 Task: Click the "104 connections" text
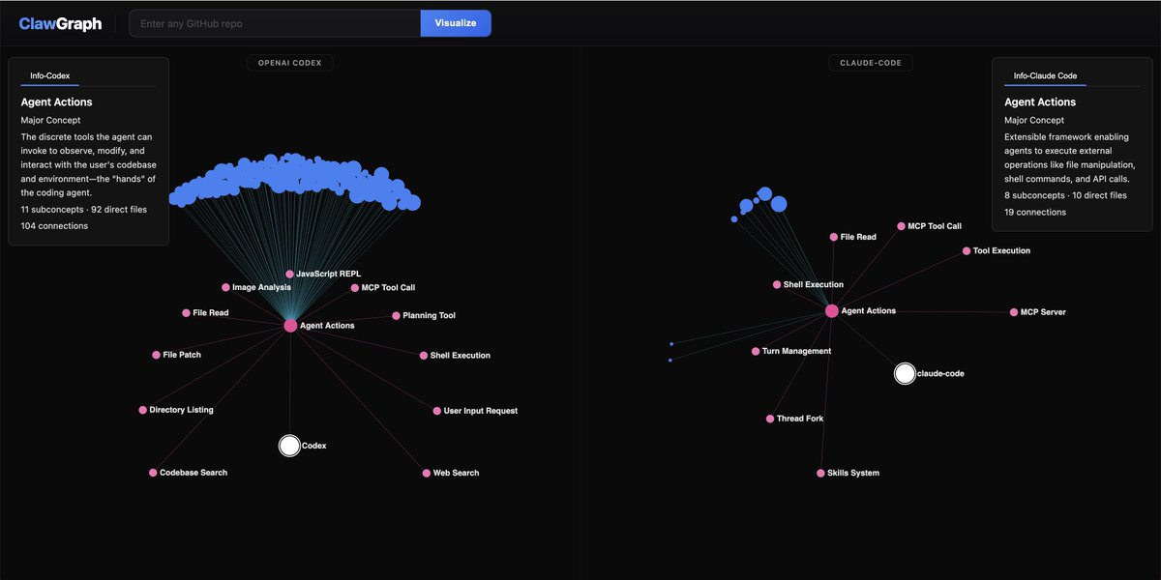pyautogui.click(x=54, y=226)
